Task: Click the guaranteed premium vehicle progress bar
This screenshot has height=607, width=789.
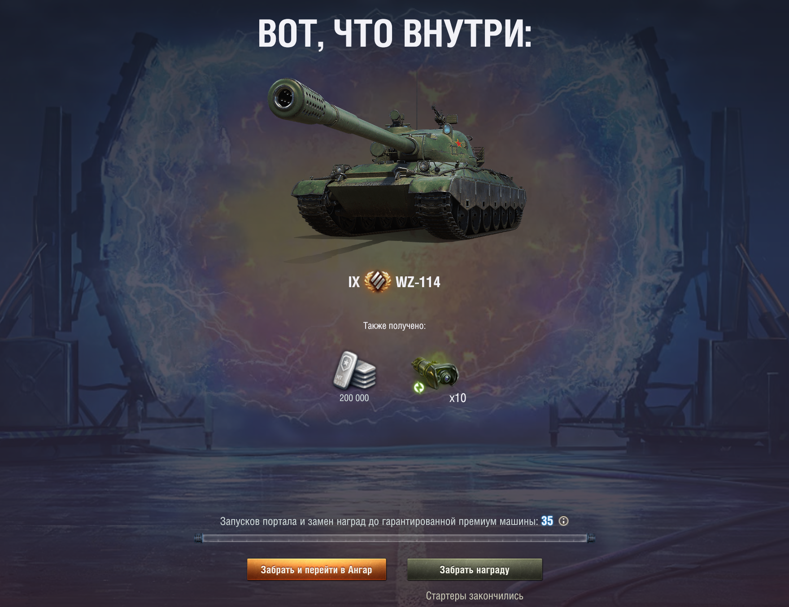Action: [x=395, y=538]
